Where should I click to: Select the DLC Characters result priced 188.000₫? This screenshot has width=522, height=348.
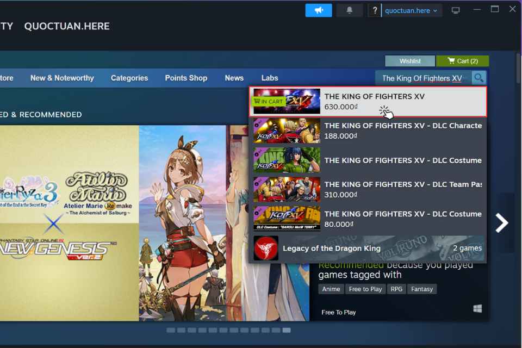pyautogui.click(x=368, y=130)
